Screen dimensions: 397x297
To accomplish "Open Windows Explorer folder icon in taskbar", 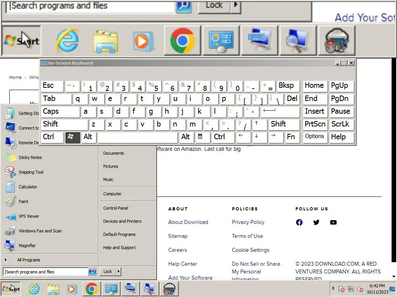I will coord(53,289).
